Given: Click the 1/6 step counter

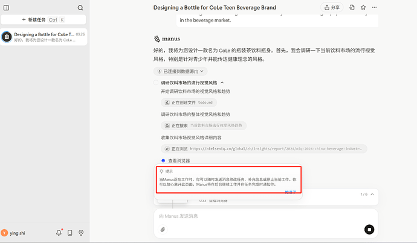Looking at the screenshot, I should click(x=364, y=194).
